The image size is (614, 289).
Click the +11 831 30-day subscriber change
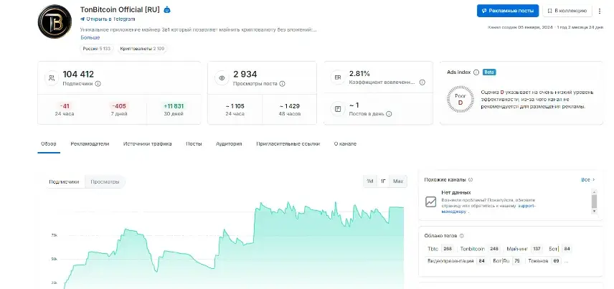tap(174, 106)
